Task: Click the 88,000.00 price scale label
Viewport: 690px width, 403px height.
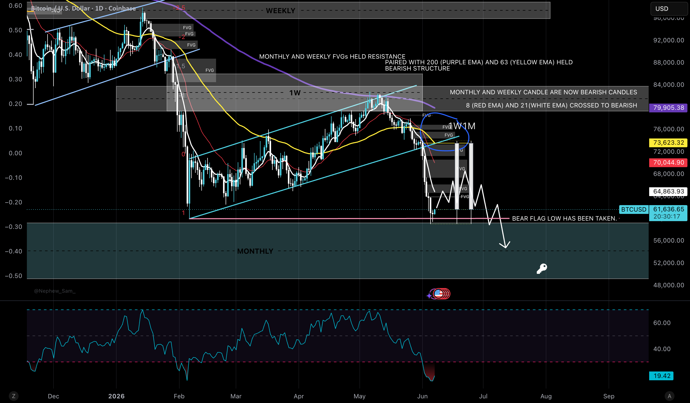Action: [x=669, y=63]
